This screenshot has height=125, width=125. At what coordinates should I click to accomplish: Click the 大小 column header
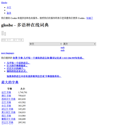pos(23,89)
